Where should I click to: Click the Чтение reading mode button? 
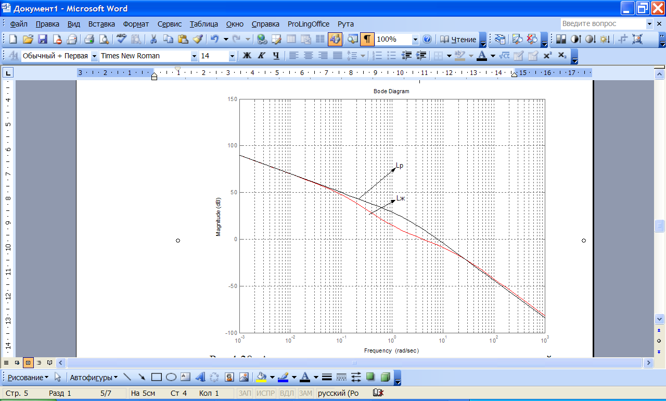tap(458, 39)
